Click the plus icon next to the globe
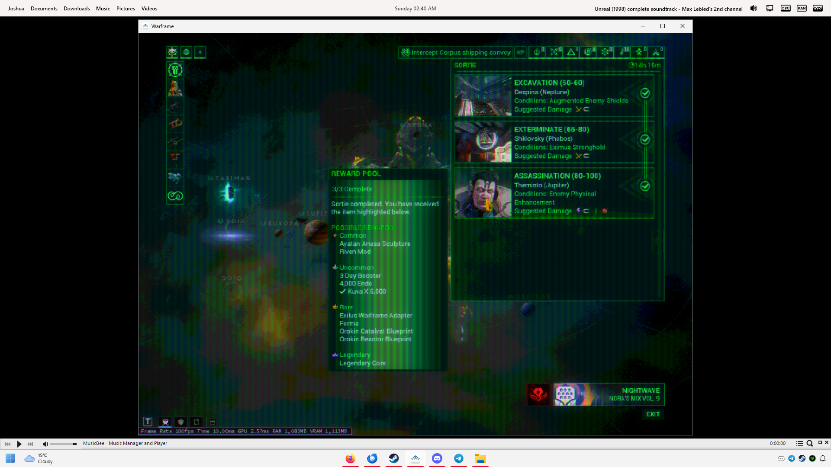Image resolution: width=831 pixels, height=467 pixels. coord(200,52)
